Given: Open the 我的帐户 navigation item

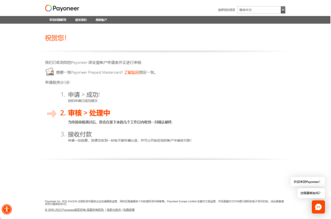Looking at the screenshot, I should pyautogui.click(x=101, y=20).
